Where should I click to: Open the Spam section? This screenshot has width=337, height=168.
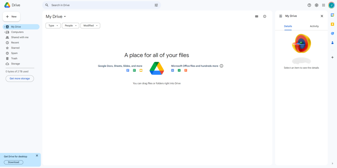click(21, 53)
